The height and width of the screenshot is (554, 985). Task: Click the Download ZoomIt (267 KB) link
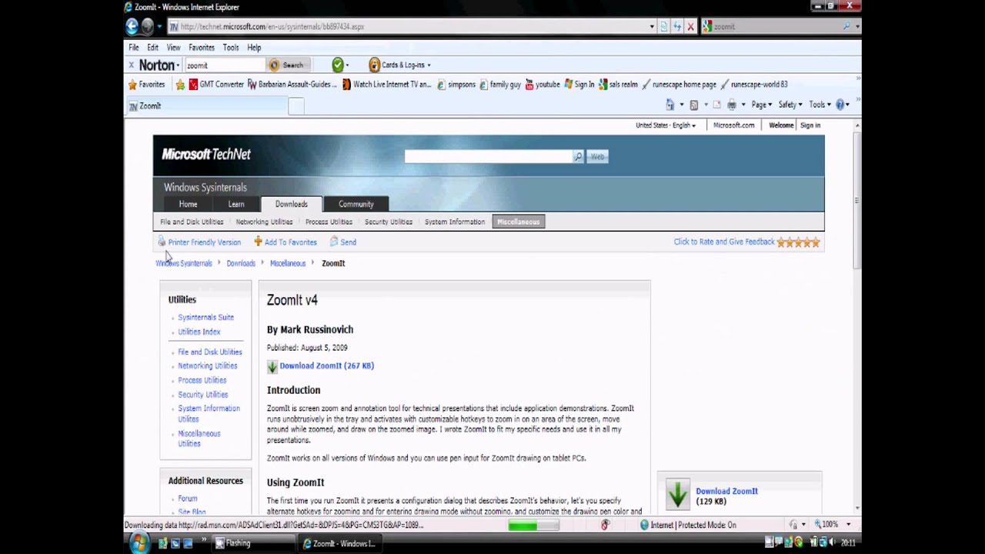point(326,366)
